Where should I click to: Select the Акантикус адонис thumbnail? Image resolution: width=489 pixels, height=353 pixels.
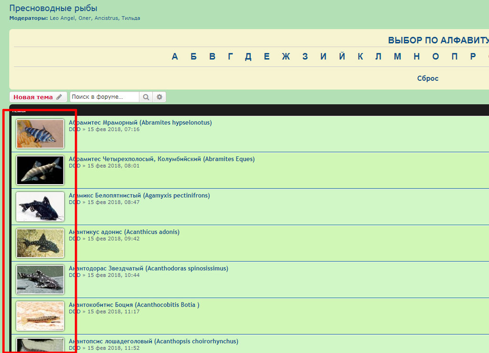(x=40, y=243)
